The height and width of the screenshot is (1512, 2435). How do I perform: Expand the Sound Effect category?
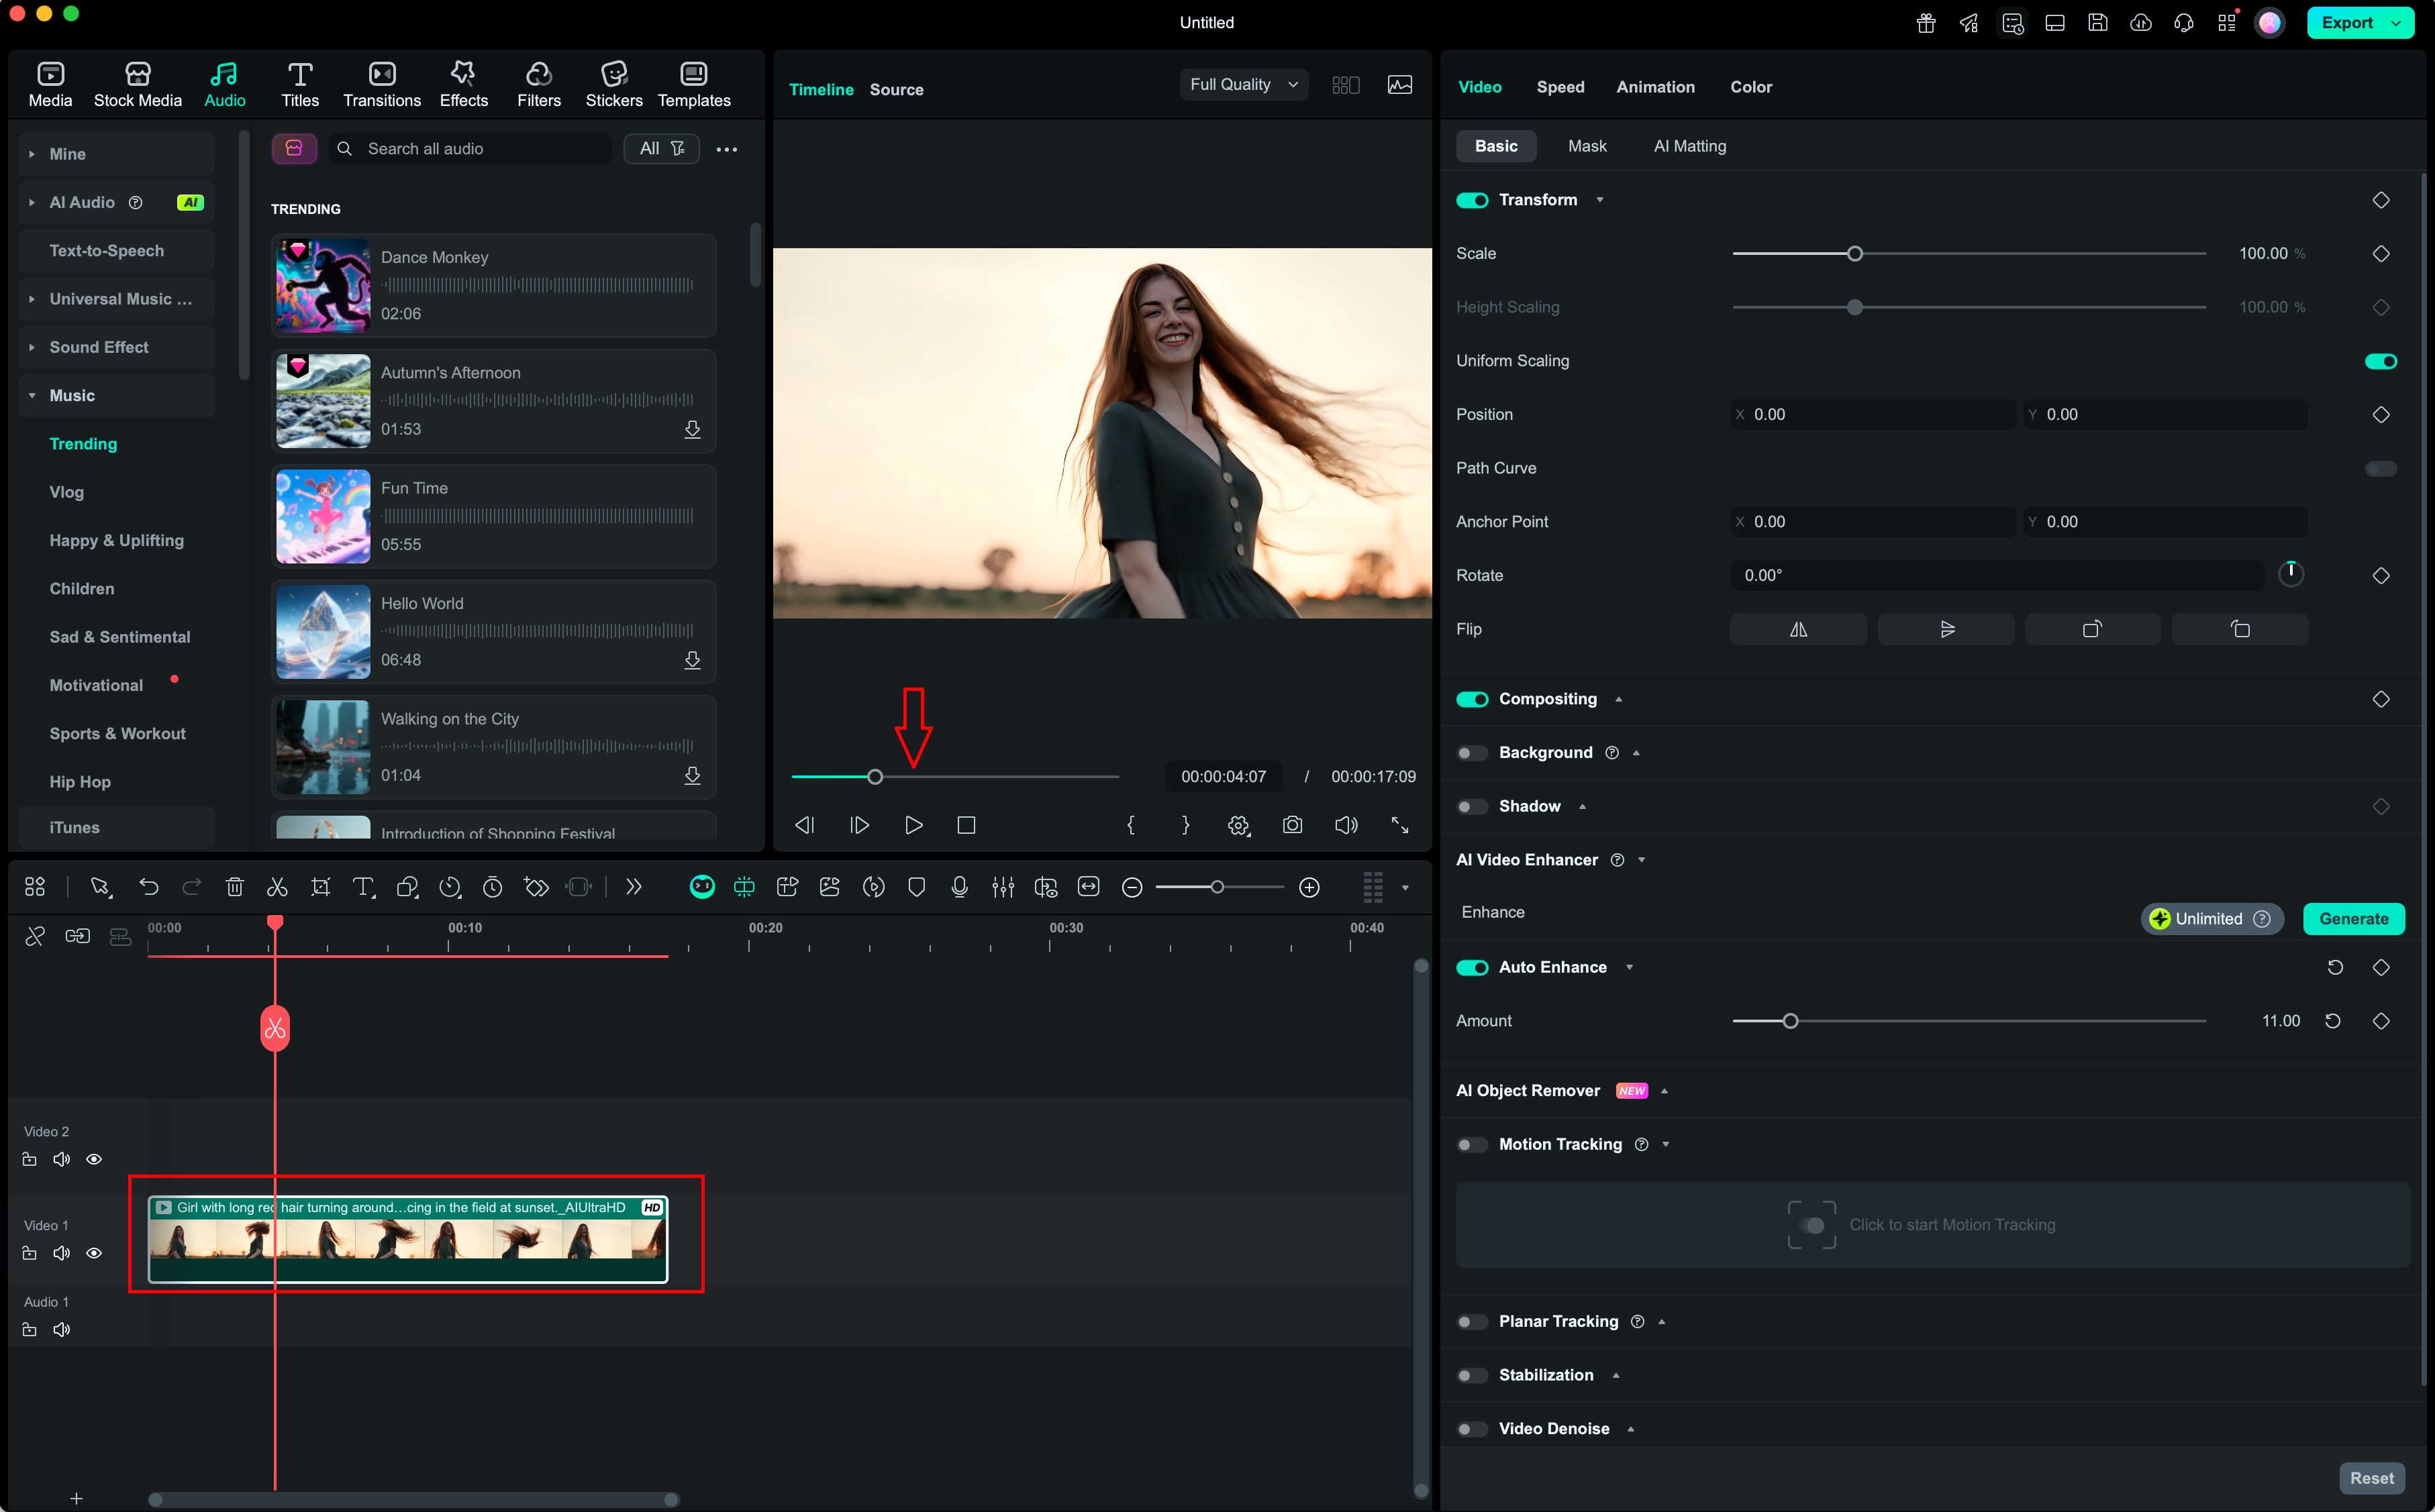pyautogui.click(x=98, y=347)
